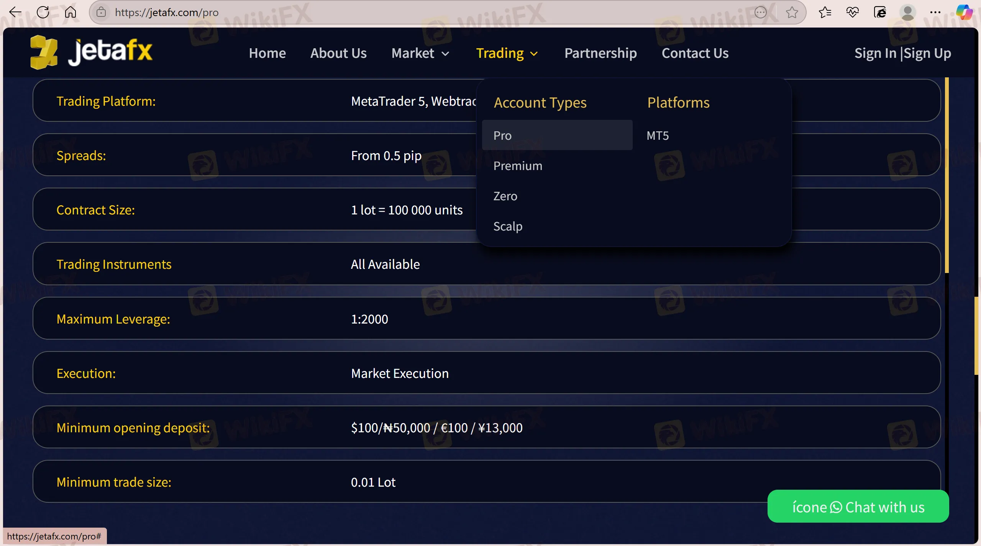This screenshot has width=981, height=546.
Task: Click the browser back arrow
Action: click(x=15, y=12)
